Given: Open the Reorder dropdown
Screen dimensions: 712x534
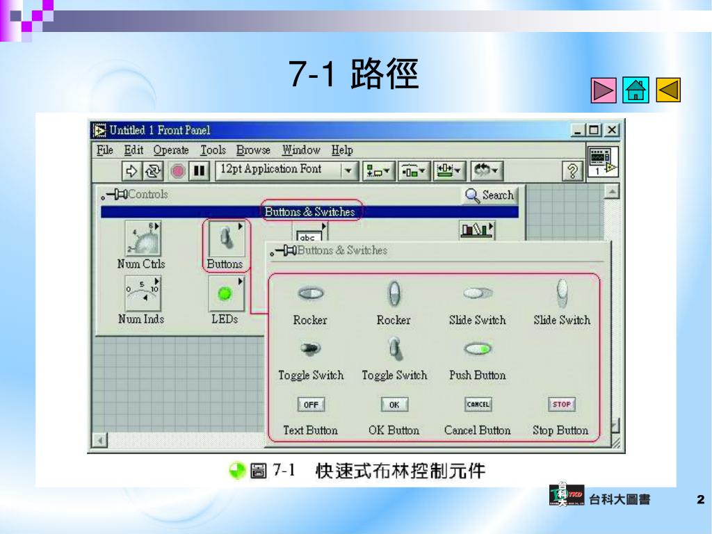Looking at the screenshot, I should point(486,171).
